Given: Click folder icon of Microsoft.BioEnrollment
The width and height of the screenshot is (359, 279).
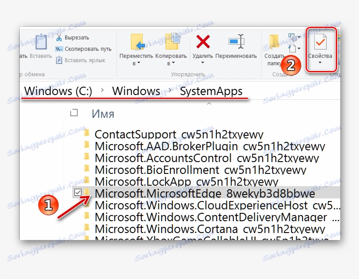Looking at the screenshot, I should tap(87, 169).
